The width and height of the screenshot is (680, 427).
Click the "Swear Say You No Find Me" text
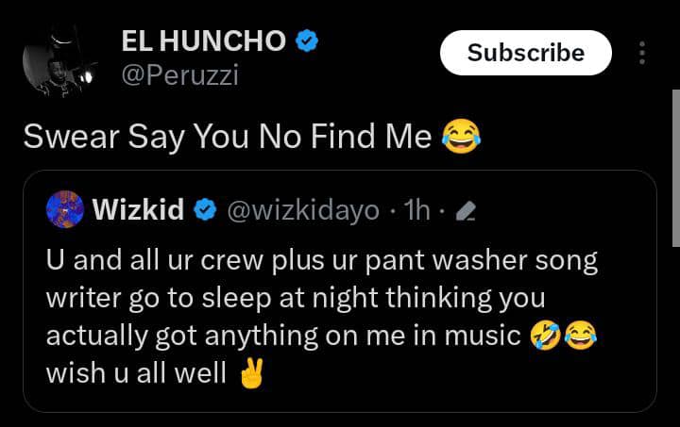point(227,138)
